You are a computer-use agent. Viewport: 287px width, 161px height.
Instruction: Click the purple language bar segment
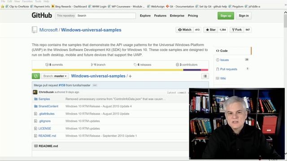pyautogui.click(x=192, y=70)
